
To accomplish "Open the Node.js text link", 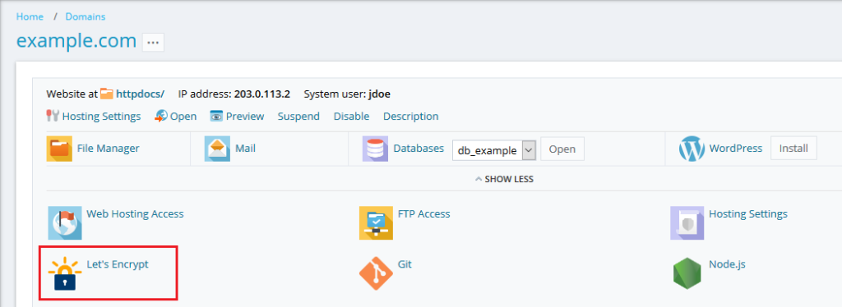I will (x=727, y=264).
